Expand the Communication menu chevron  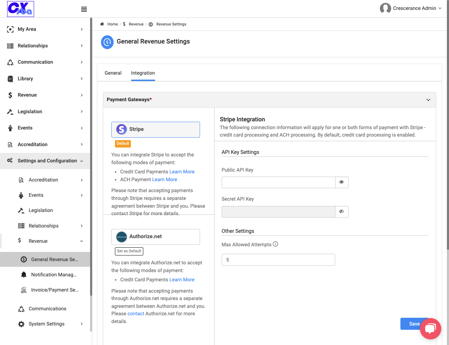tap(82, 62)
